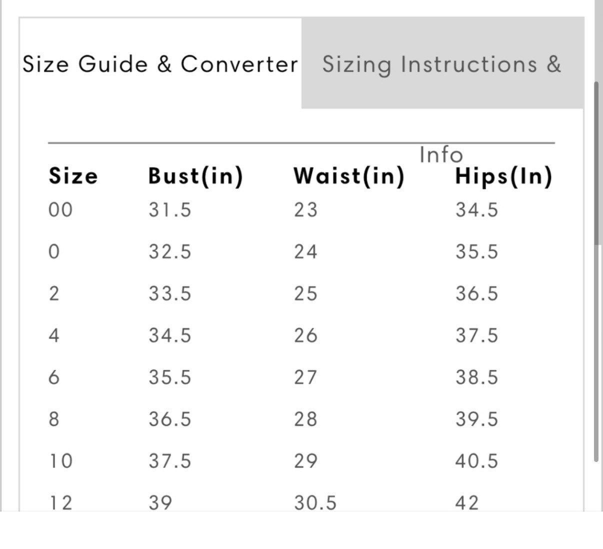Click the 40.5 hips measurement cell
Screen dimensions: 603x549
click(x=476, y=460)
